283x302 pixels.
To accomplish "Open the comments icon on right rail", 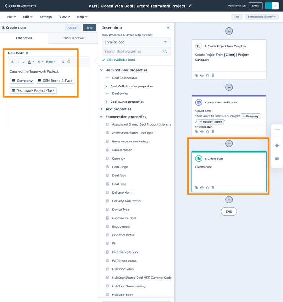I will pos(277,159).
